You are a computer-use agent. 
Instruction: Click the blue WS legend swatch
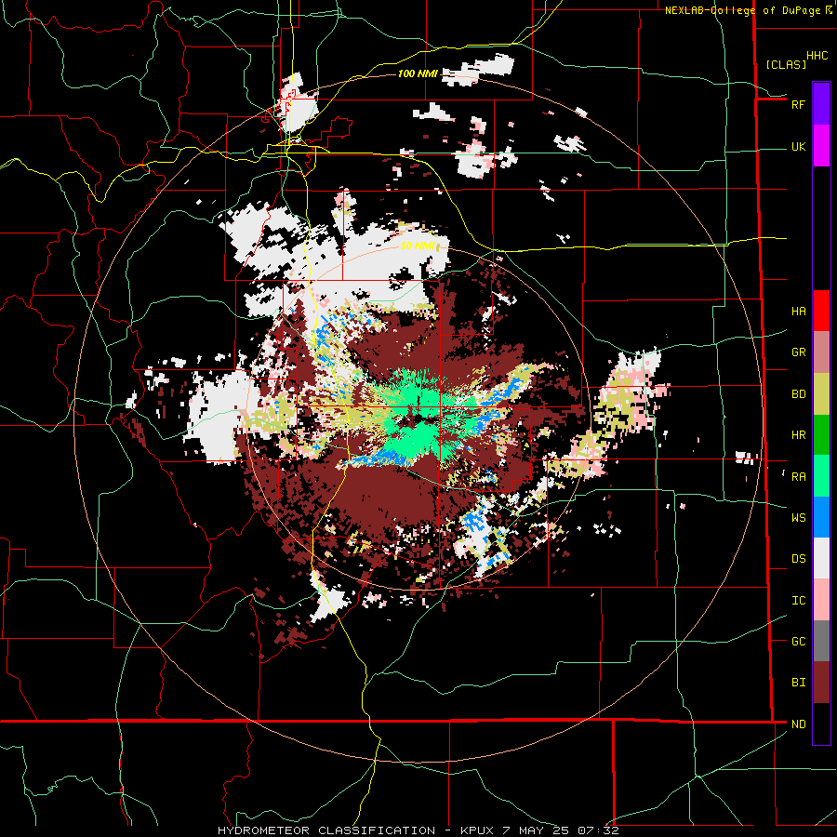click(821, 517)
